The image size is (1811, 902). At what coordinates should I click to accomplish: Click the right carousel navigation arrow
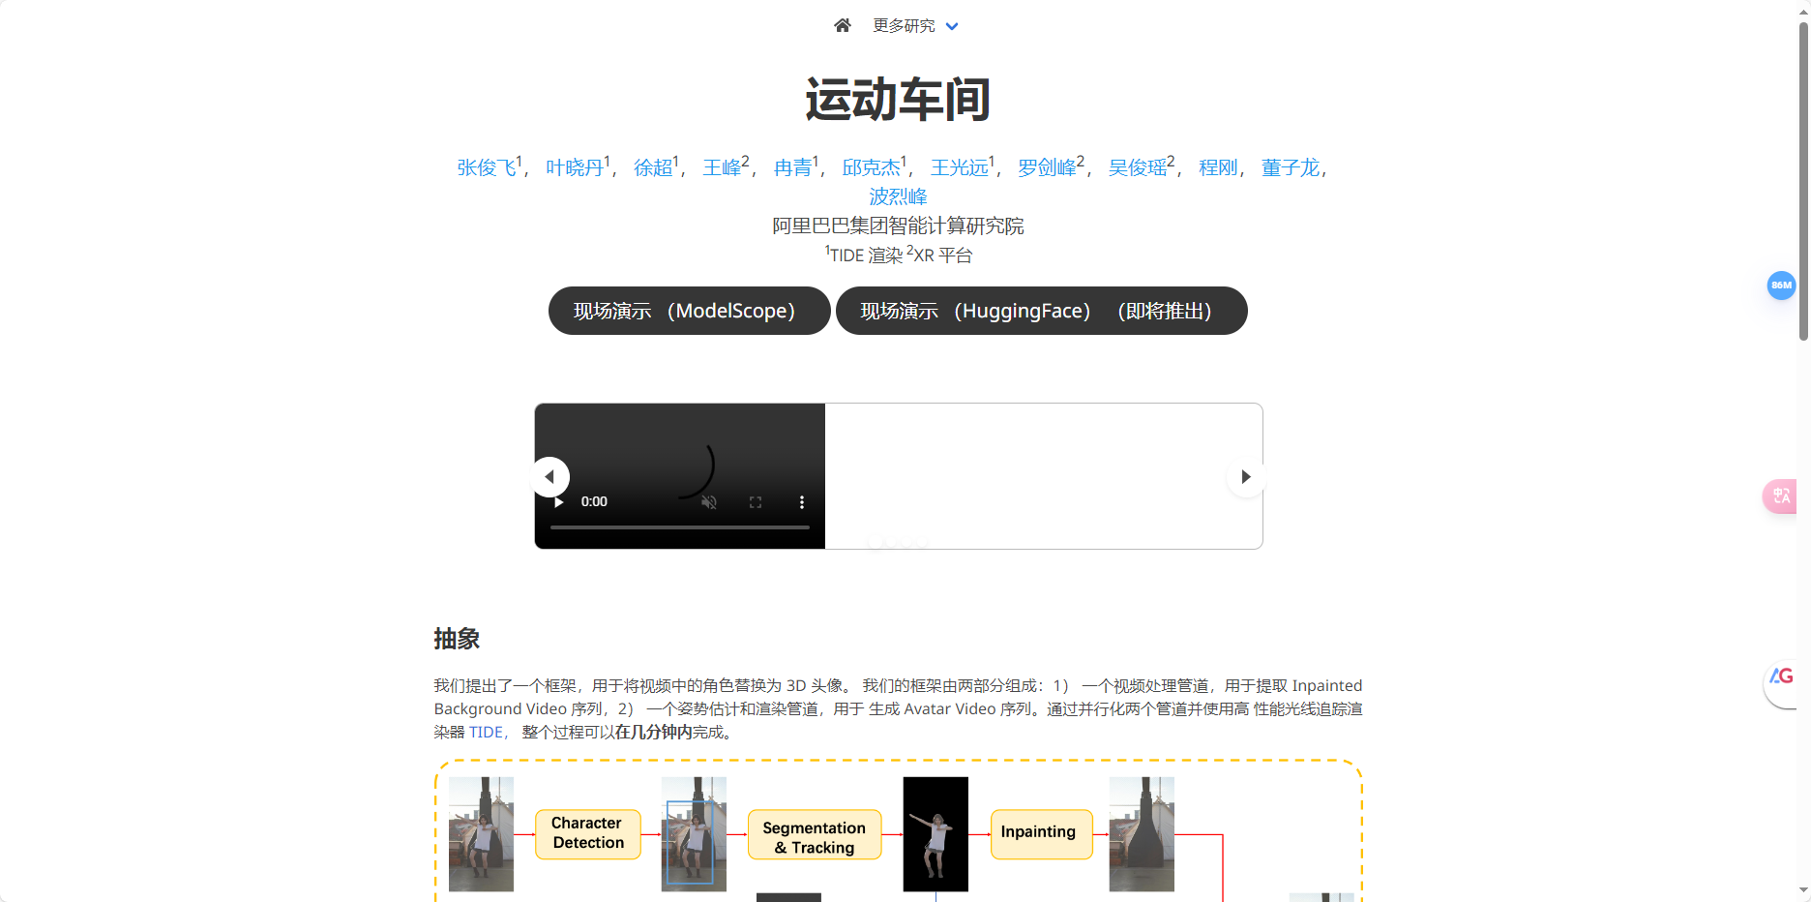1245,476
